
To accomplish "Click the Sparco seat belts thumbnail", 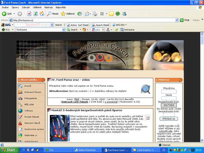I will click(60, 128).
